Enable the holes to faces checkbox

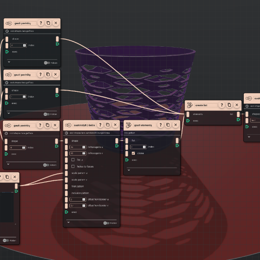(73, 166)
